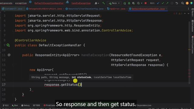Click Git Push green arrow
Screen dimensions: 194x109
point(167,3)
